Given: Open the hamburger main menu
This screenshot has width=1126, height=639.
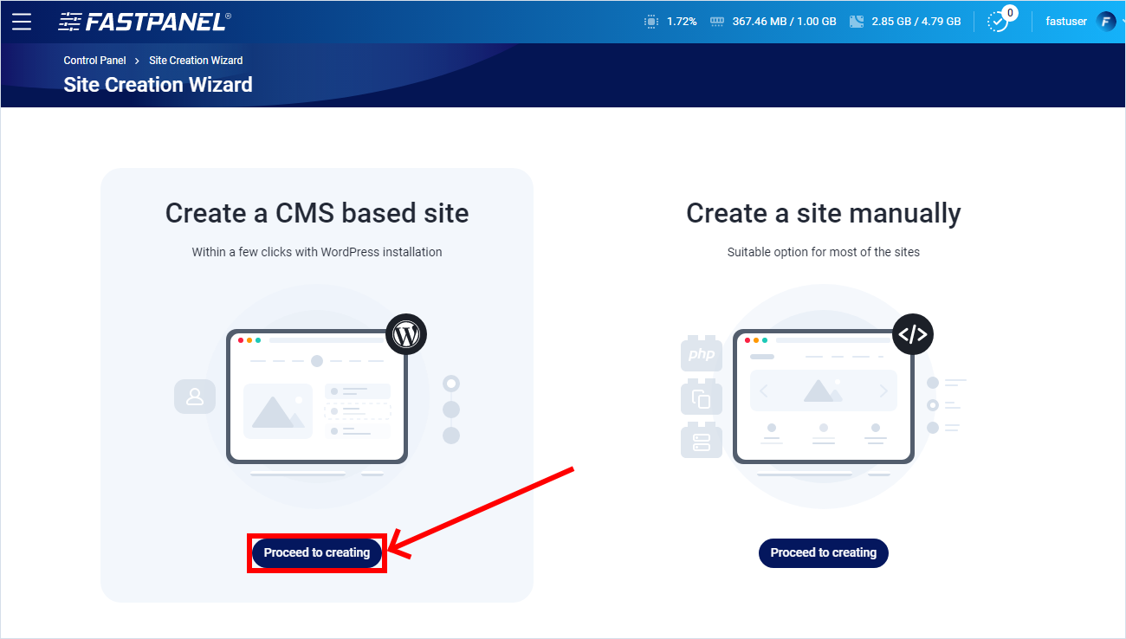Looking at the screenshot, I should 22,22.
